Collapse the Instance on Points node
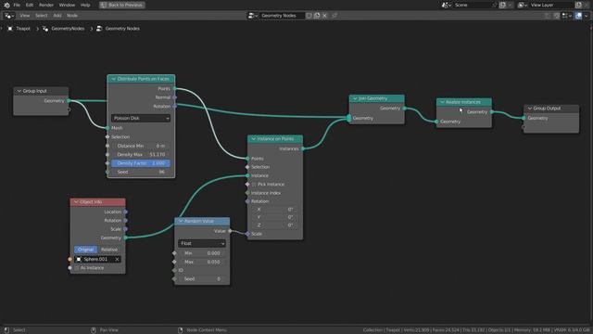This screenshot has height=334, width=593. (x=253, y=139)
